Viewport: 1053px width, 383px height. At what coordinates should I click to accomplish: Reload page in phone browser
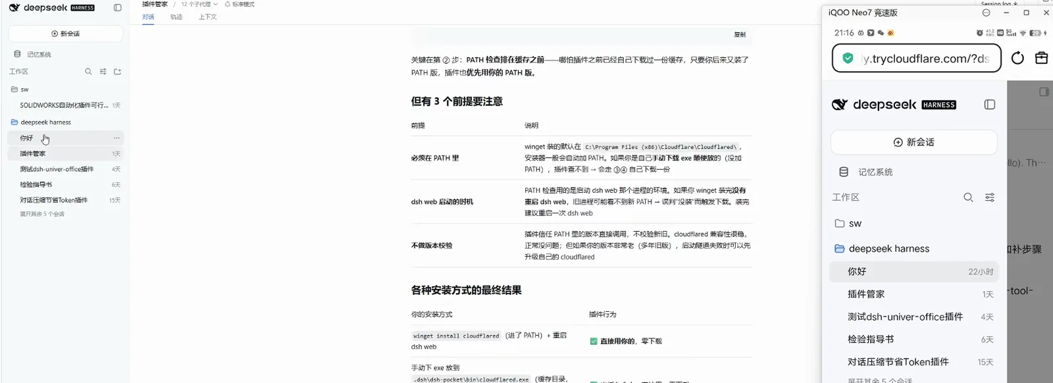pyautogui.click(x=1017, y=58)
